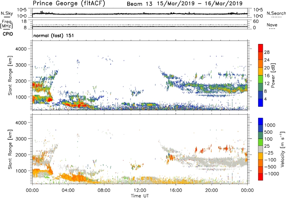Viewport: 286px width, 198px height.
Task: Click the "N.Sky" legend label
Action: click(7, 13)
